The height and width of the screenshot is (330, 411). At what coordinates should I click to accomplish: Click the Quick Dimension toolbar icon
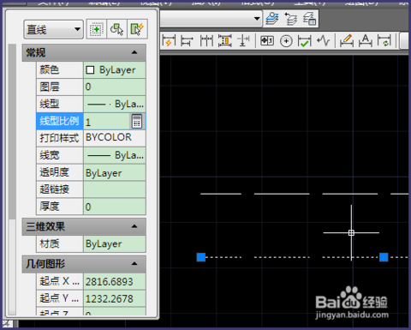(169, 41)
